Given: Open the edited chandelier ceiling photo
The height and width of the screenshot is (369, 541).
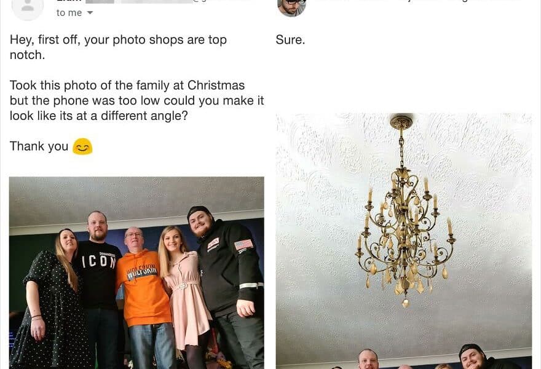Looking at the screenshot, I should click(404, 241).
